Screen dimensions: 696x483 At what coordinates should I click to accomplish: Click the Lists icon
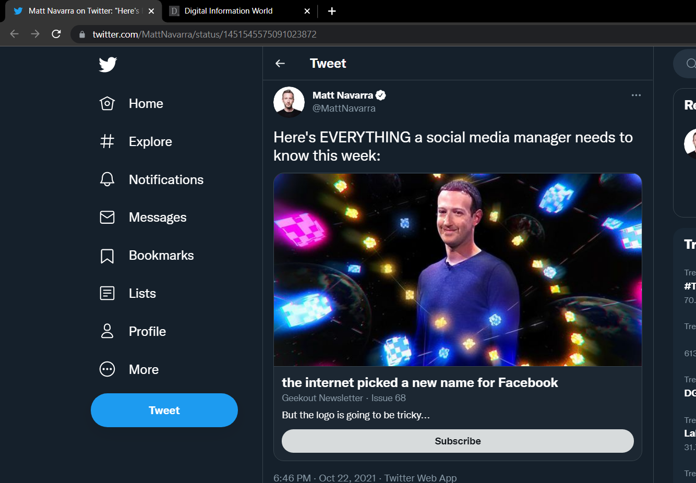pos(107,293)
